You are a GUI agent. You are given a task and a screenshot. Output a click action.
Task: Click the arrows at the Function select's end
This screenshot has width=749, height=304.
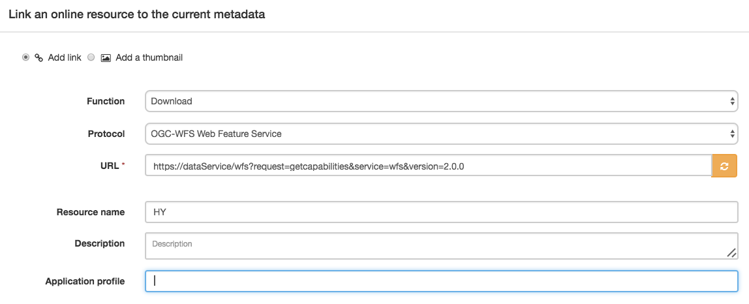point(732,101)
